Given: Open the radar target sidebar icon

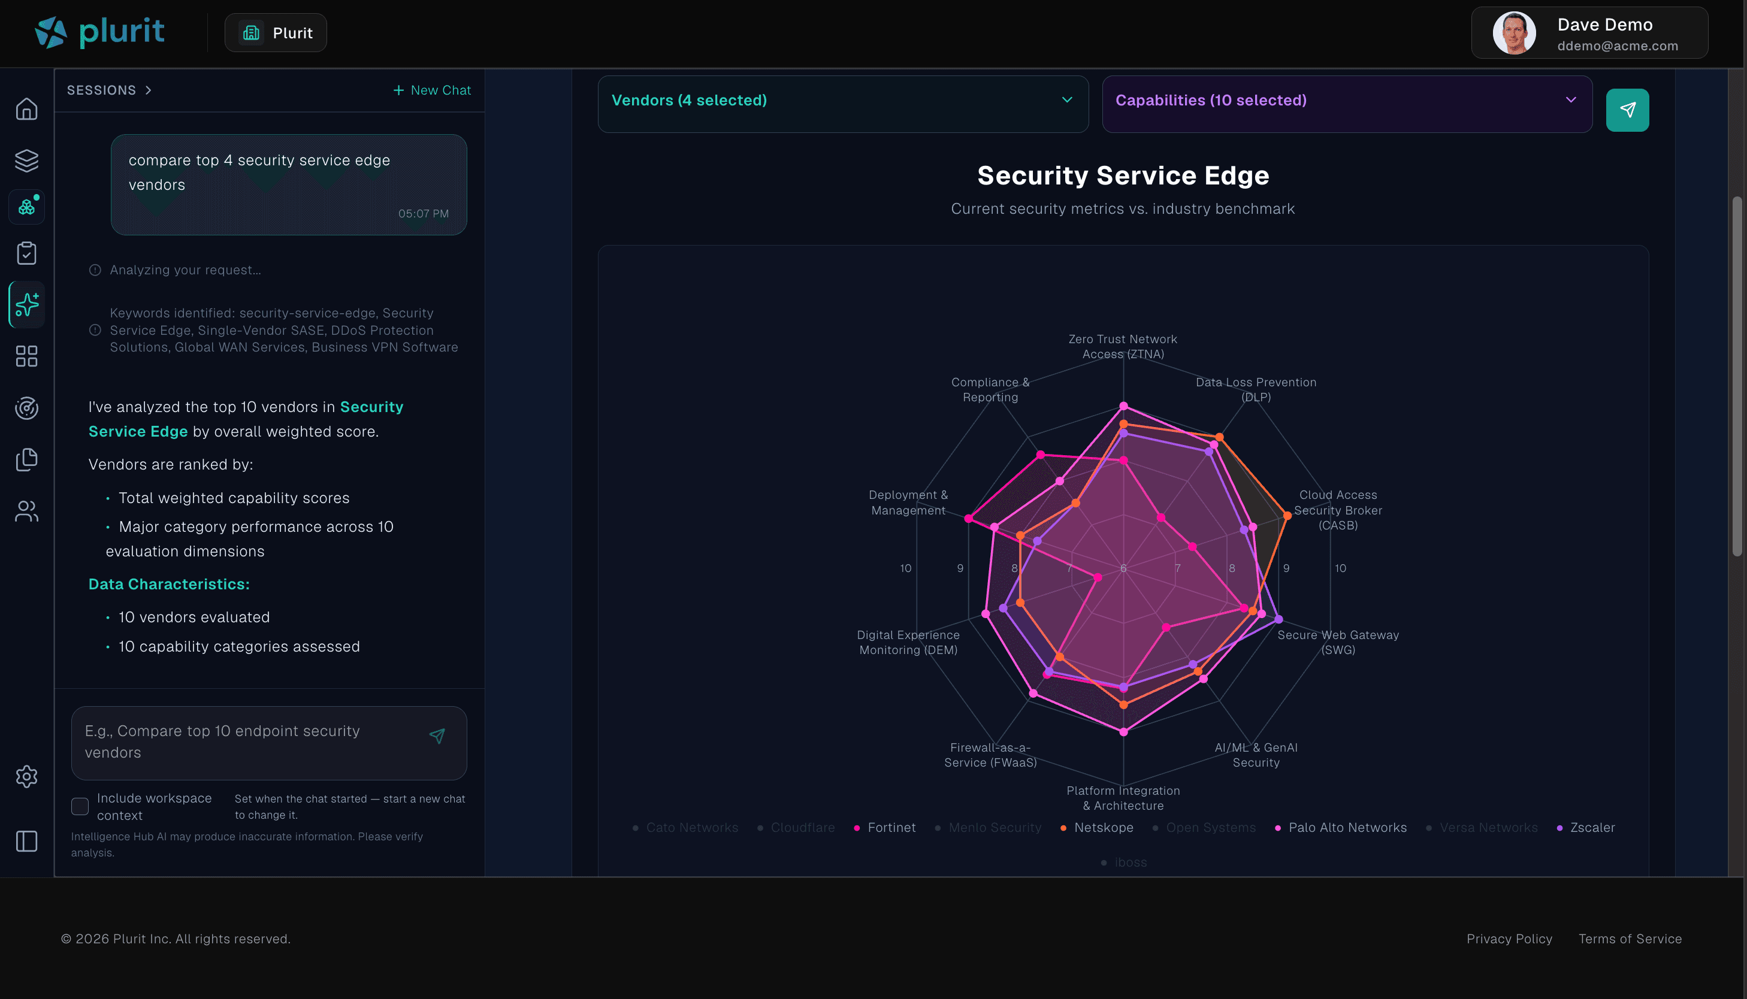Looking at the screenshot, I should [x=27, y=408].
